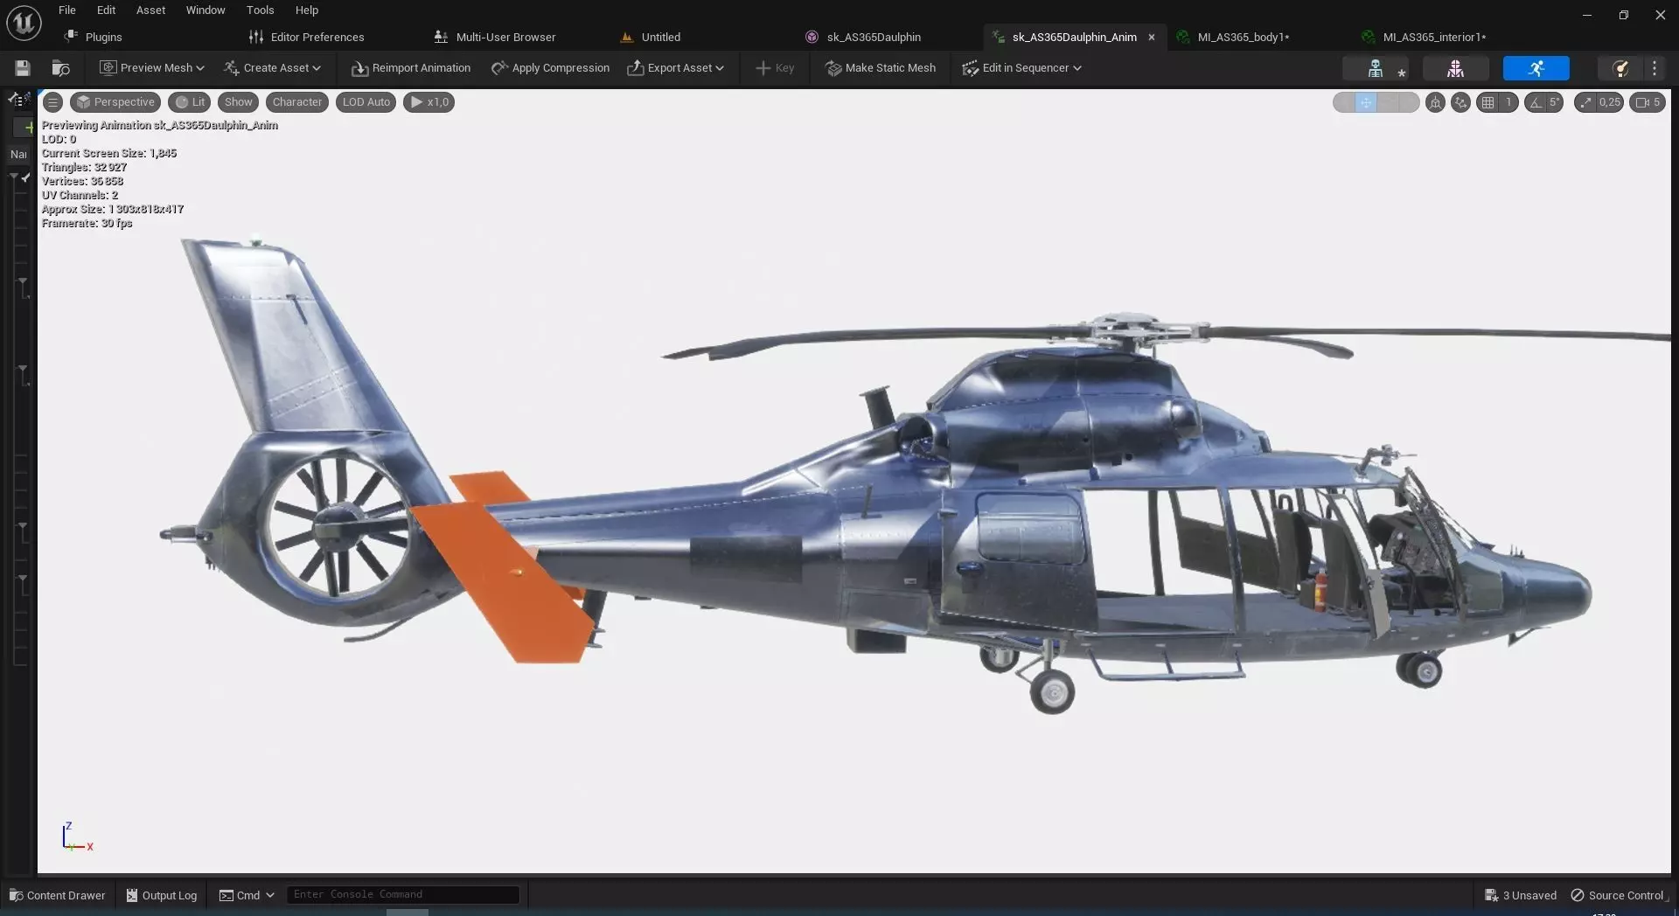Switch to the sk_AS365Daulphin tab
1679x916 pixels.
coord(864,37)
